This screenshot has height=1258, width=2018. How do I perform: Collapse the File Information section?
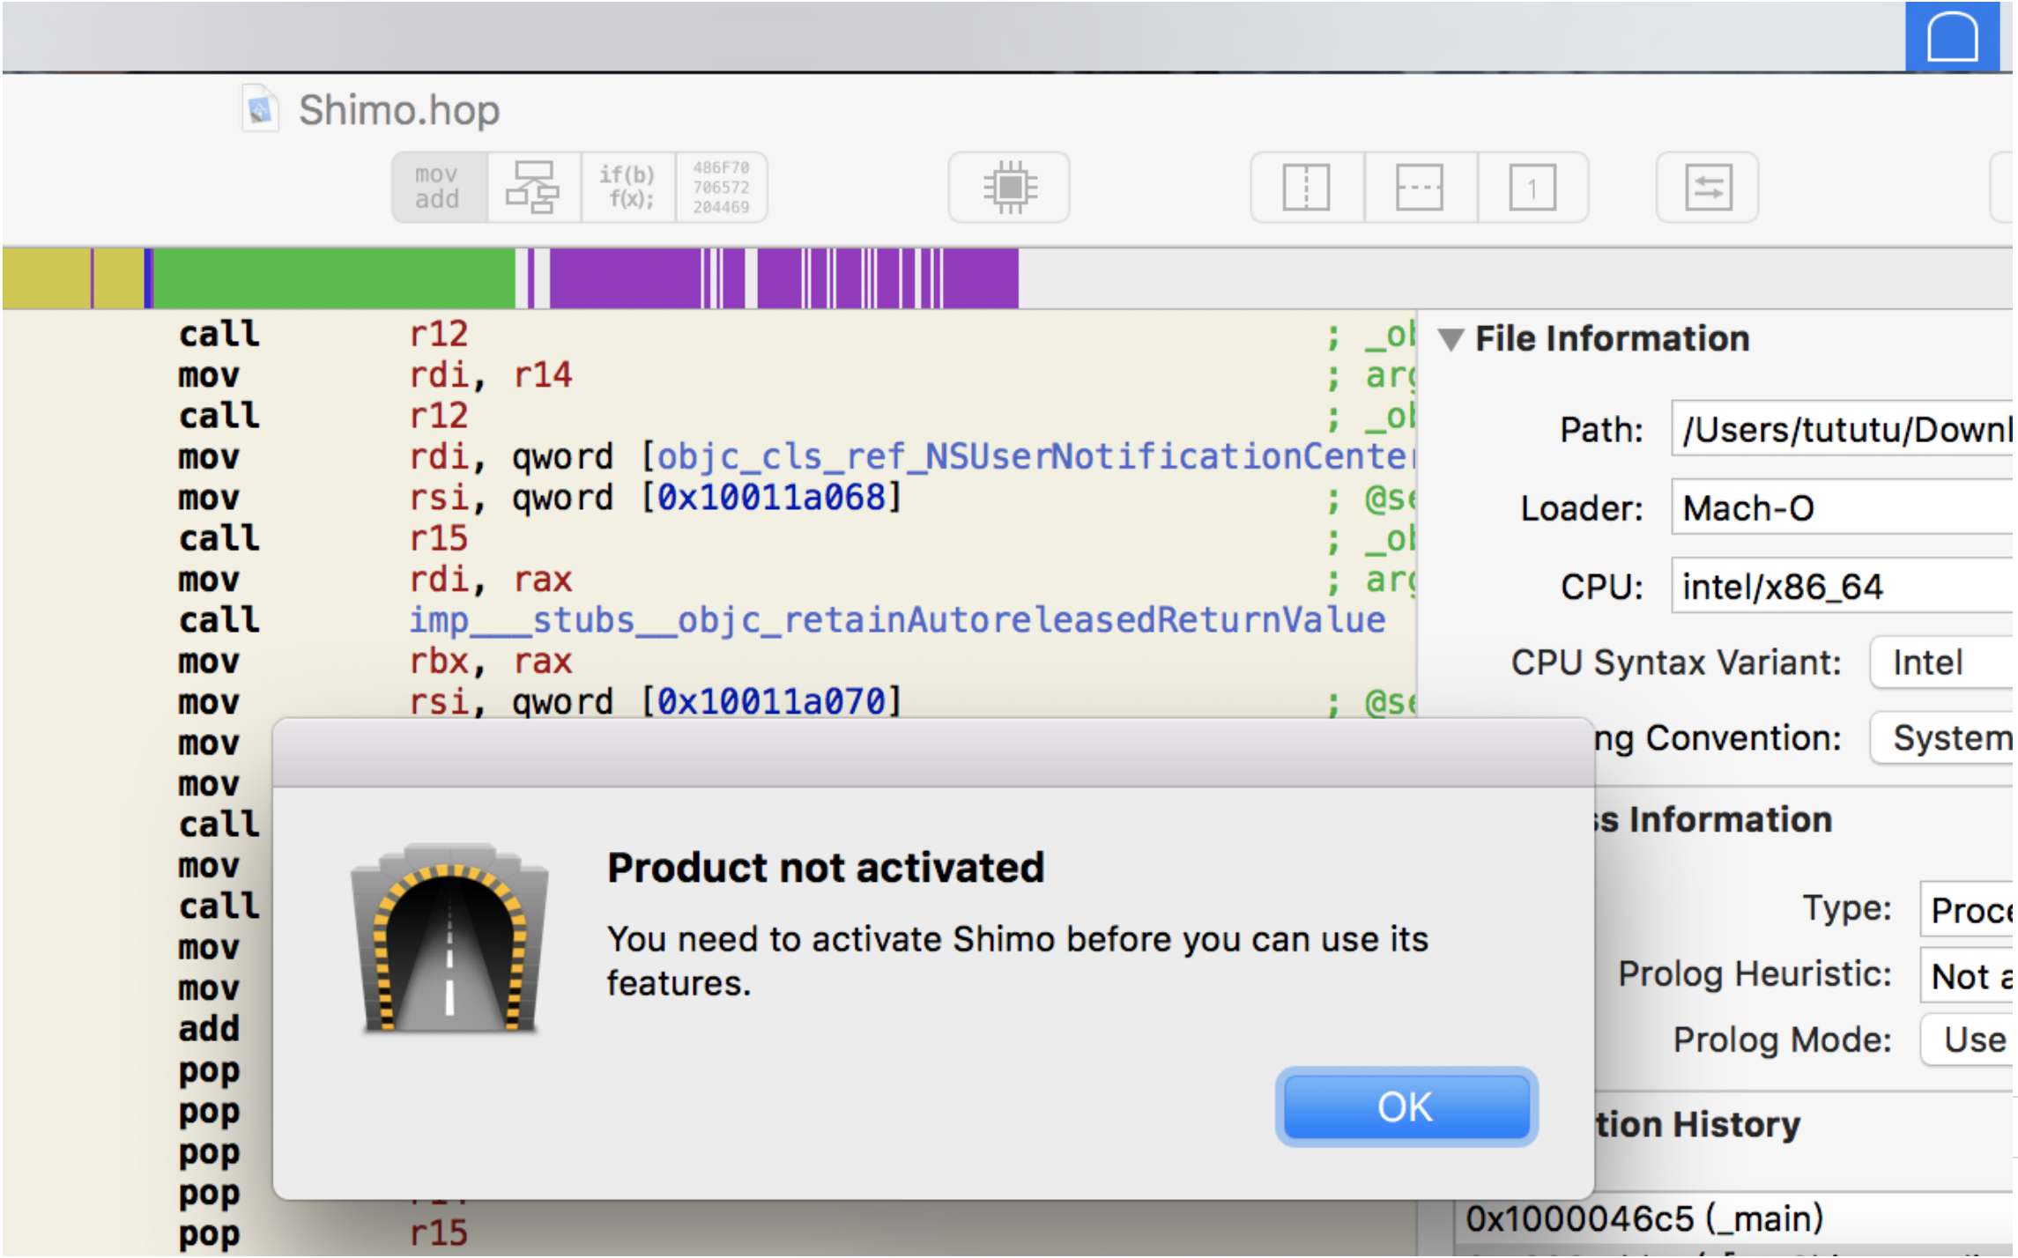pyautogui.click(x=1450, y=339)
